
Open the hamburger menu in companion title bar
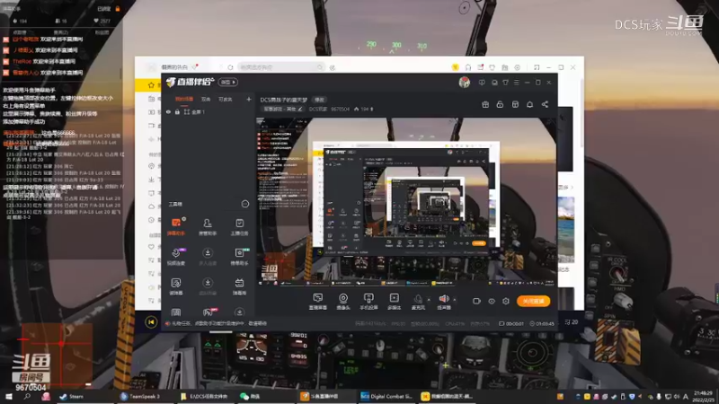pyautogui.click(x=516, y=83)
